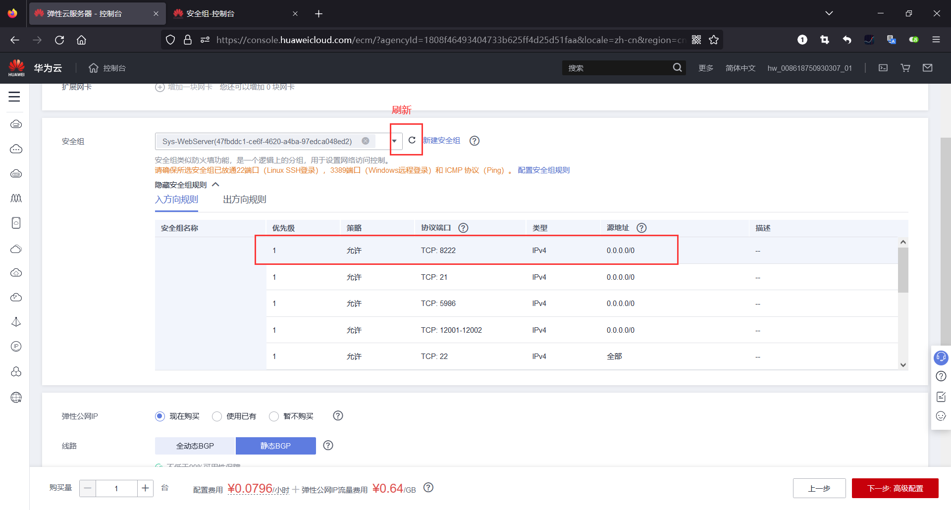Image resolution: width=951 pixels, height=510 pixels.
Task: Open the feedback edit icon on right
Action: 941,397
